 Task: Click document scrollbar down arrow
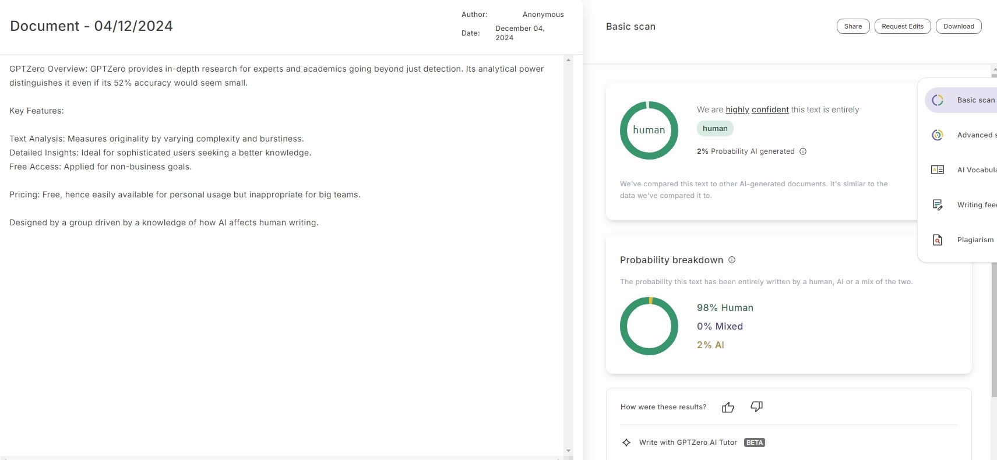tap(568, 451)
